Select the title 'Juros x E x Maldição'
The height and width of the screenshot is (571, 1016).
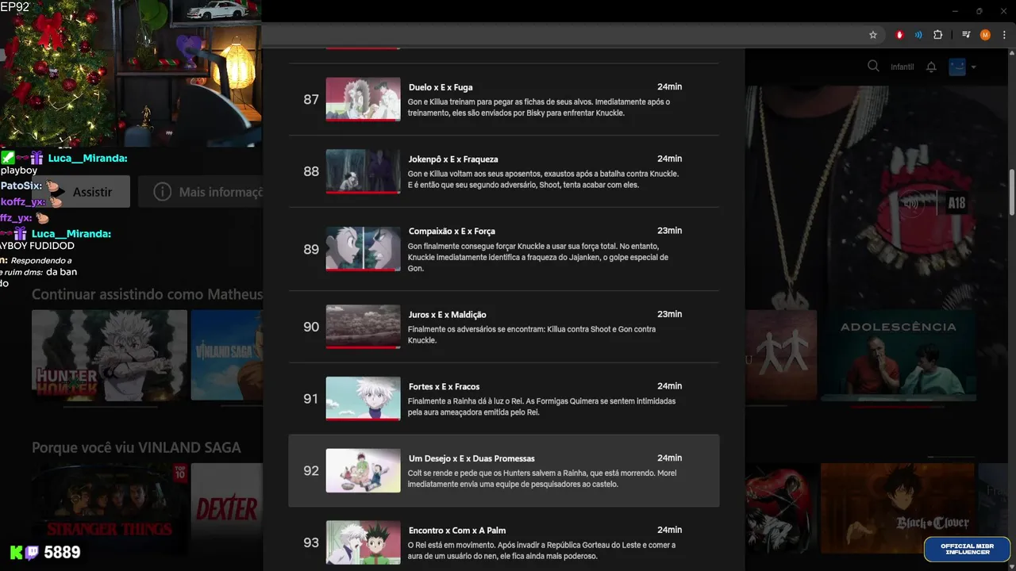point(447,315)
